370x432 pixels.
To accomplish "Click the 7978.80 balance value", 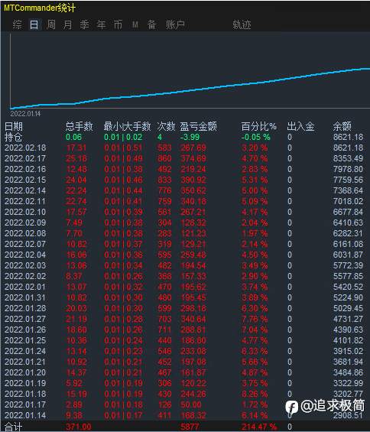I will click(x=348, y=170).
